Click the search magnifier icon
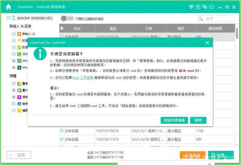Screen dimensions: 241x165 (201, 19)
